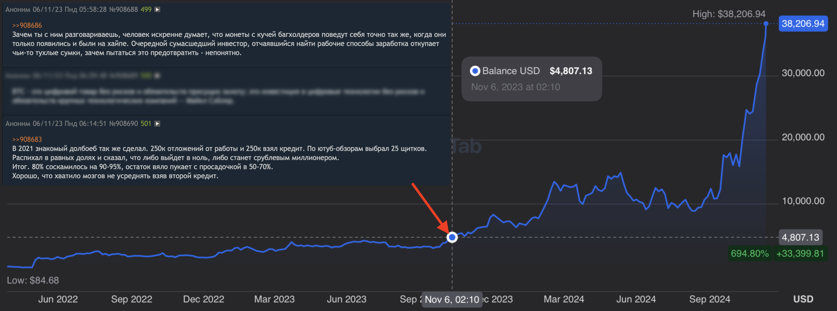Open the reply link >>908686
The height and width of the screenshot is (311, 837).
[x=27, y=25]
